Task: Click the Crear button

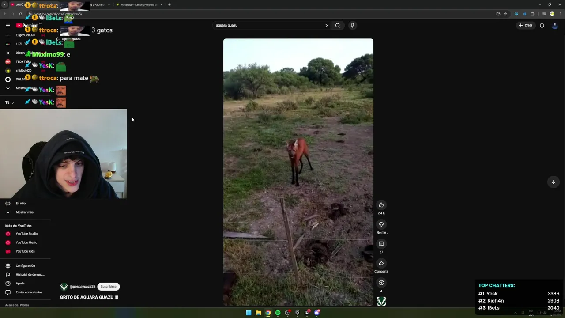Action: pyautogui.click(x=526, y=25)
